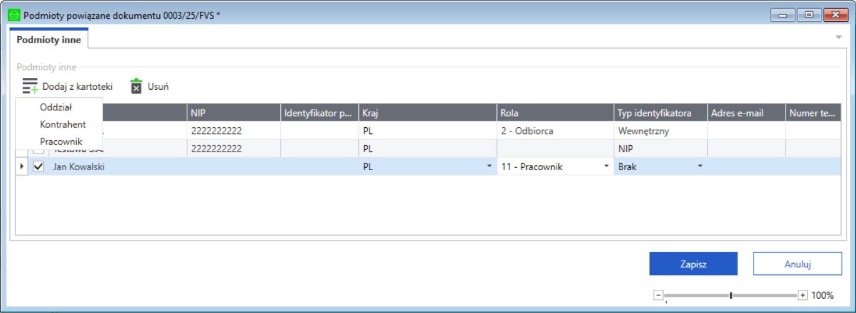Click the green app icon in title bar

(x=14, y=15)
